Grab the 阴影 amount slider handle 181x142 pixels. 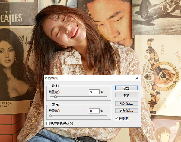point(56,97)
